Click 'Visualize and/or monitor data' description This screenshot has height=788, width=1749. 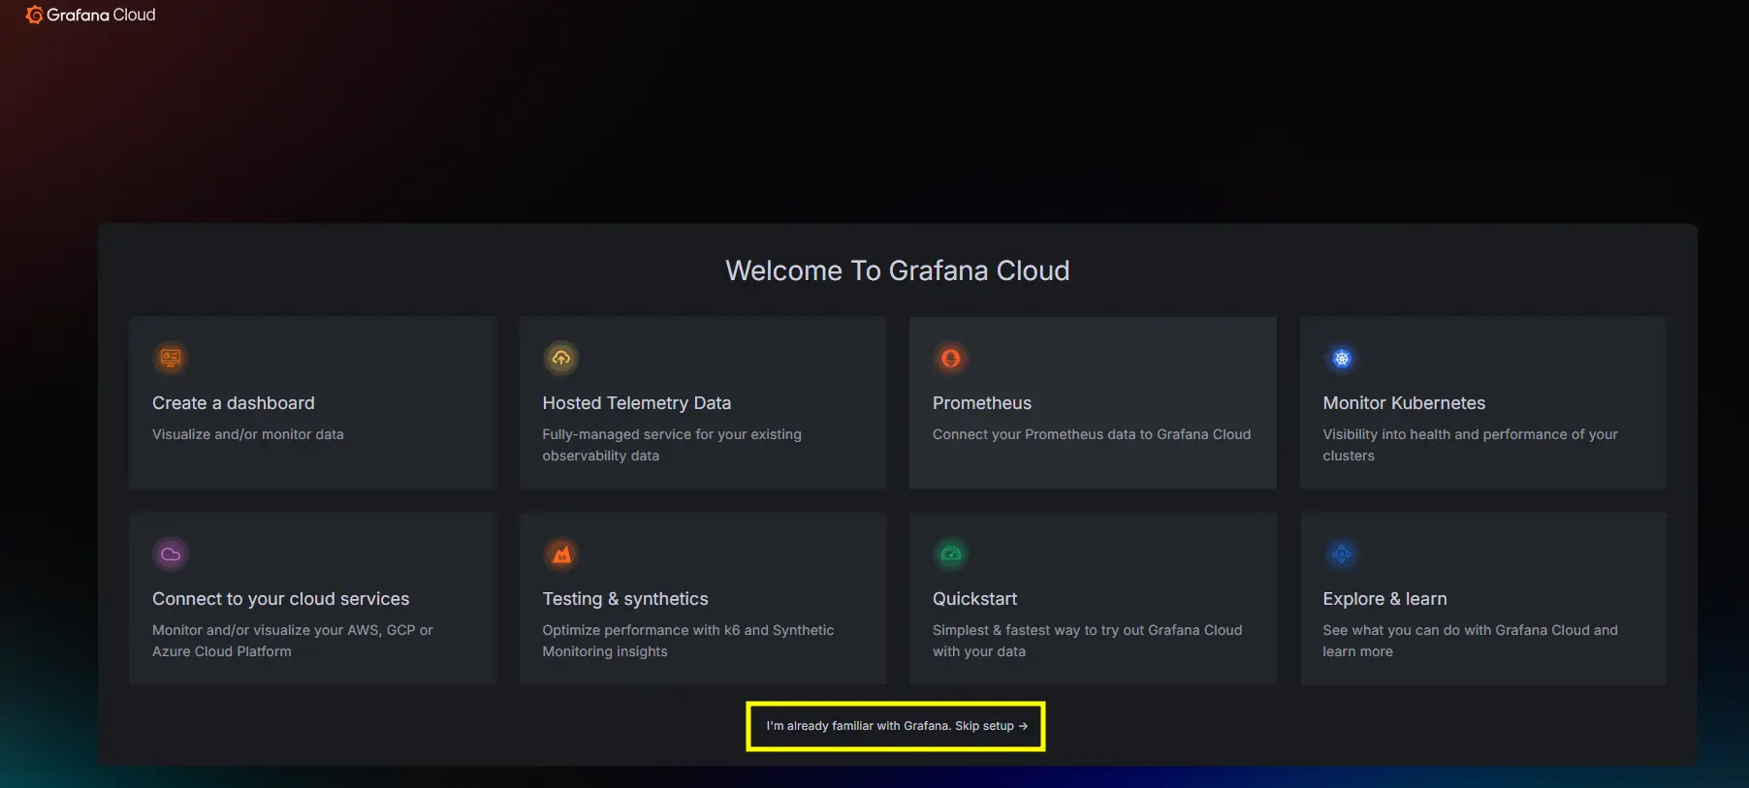click(248, 434)
